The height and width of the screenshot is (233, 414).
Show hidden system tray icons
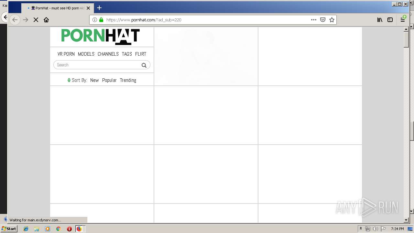(x=361, y=229)
